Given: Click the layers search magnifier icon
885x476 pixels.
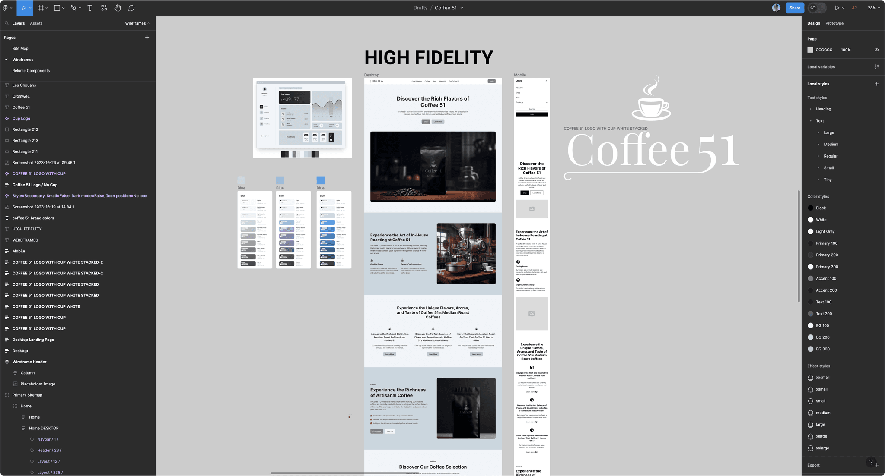Looking at the screenshot, I should pyautogui.click(x=7, y=23).
